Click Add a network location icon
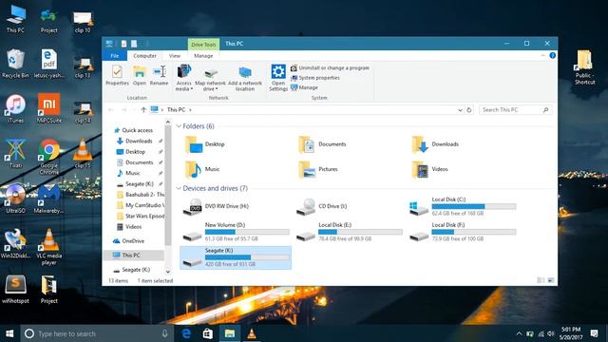 click(x=245, y=78)
